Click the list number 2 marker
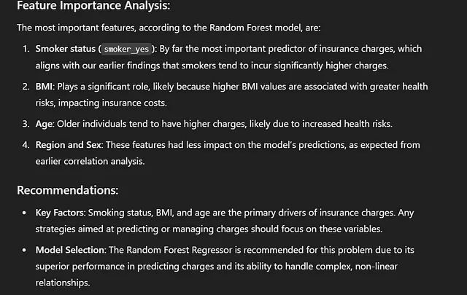Viewport: 467px width, 295px height. pyautogui.click(x=26, y=87)
